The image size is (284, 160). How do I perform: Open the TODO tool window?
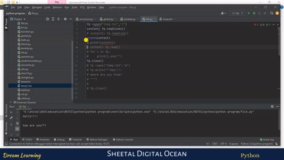27,140
